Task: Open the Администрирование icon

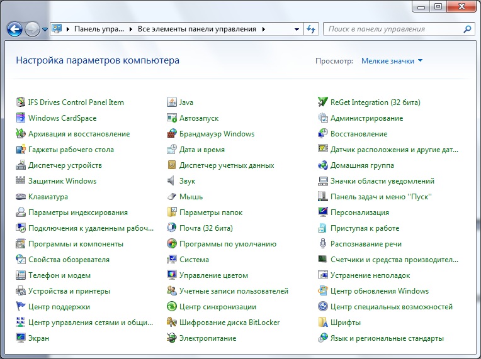Action: (x=323, y=118)
